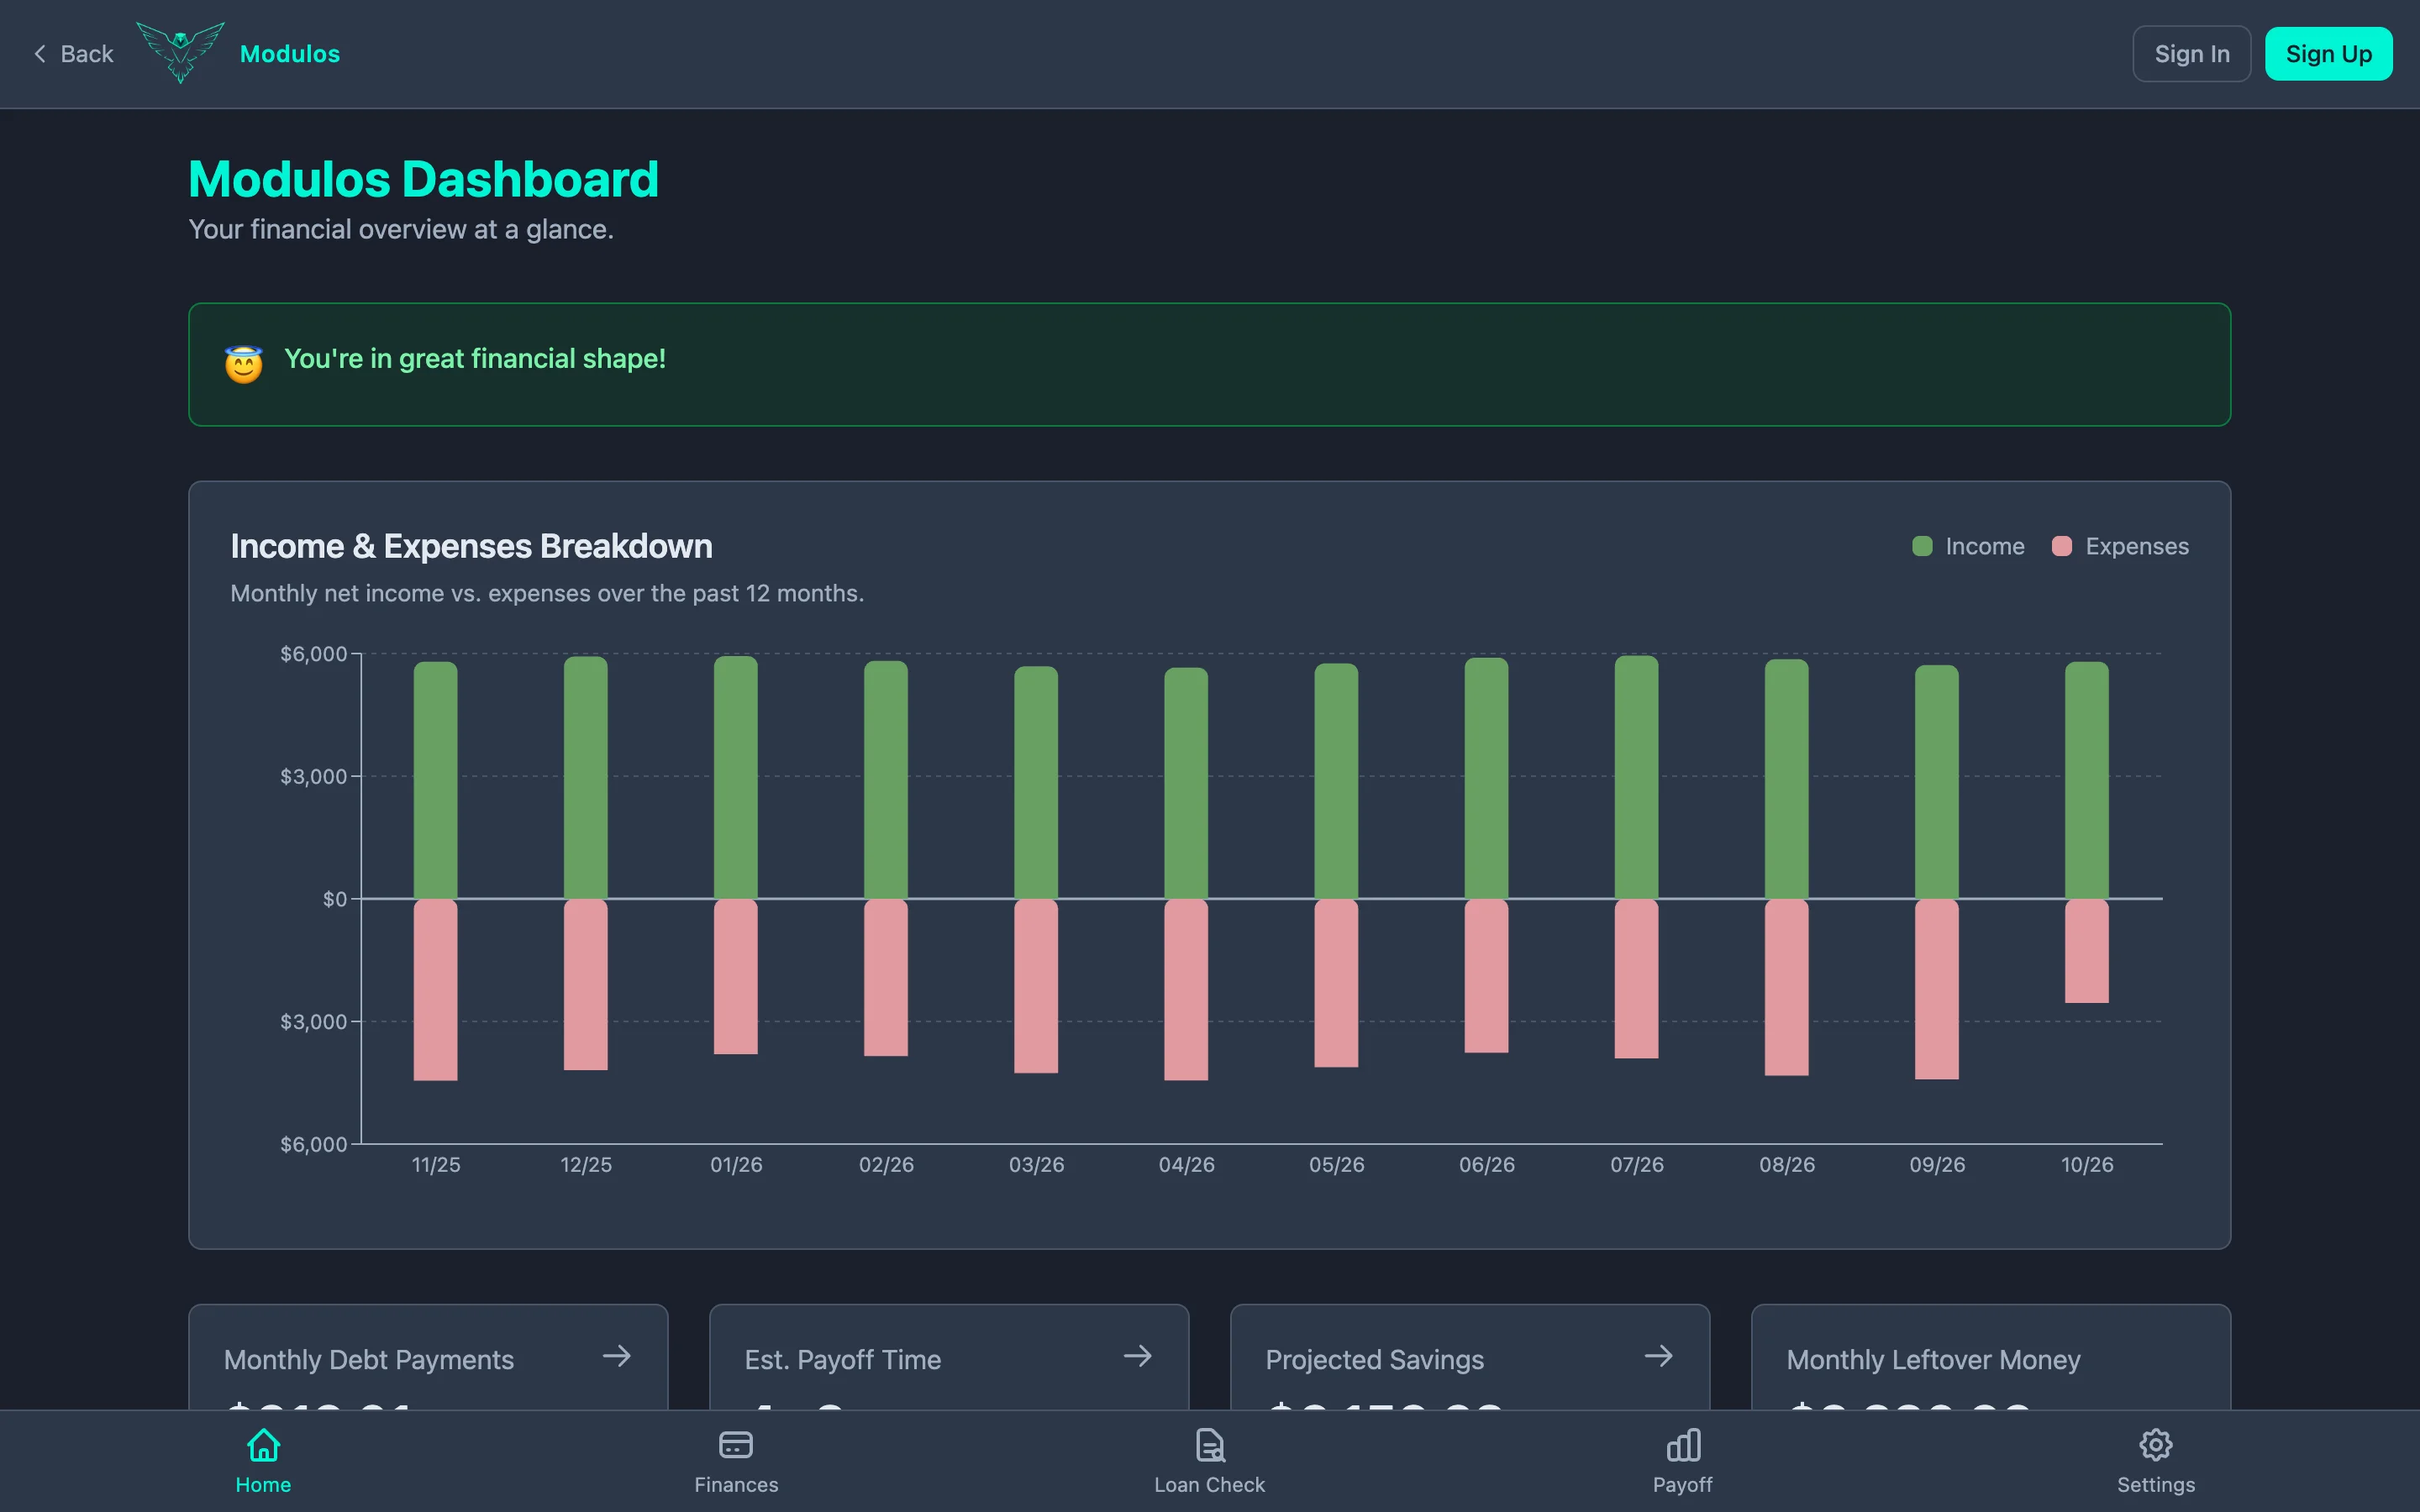Click the Expenses legend label
Screen dimensions: 2420x1512
(x=2137, y=546)
